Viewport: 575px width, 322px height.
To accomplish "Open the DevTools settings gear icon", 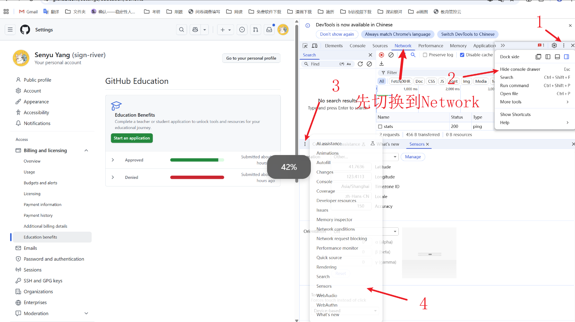I will click(554, 46).
